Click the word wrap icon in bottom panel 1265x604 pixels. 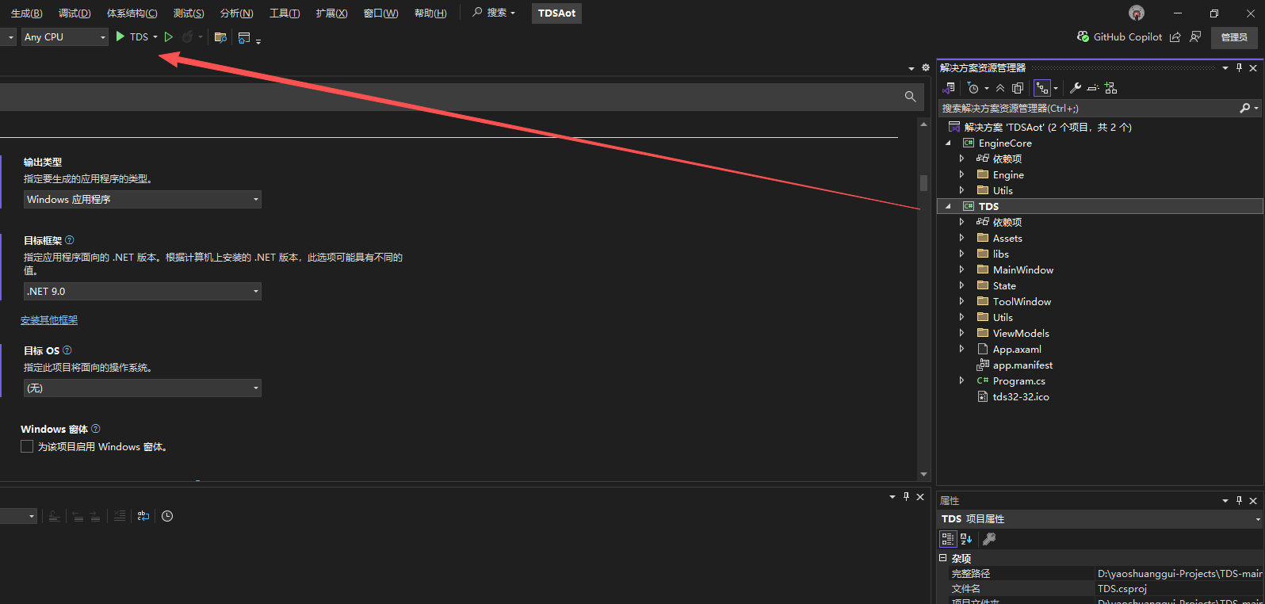click(143, 516)
